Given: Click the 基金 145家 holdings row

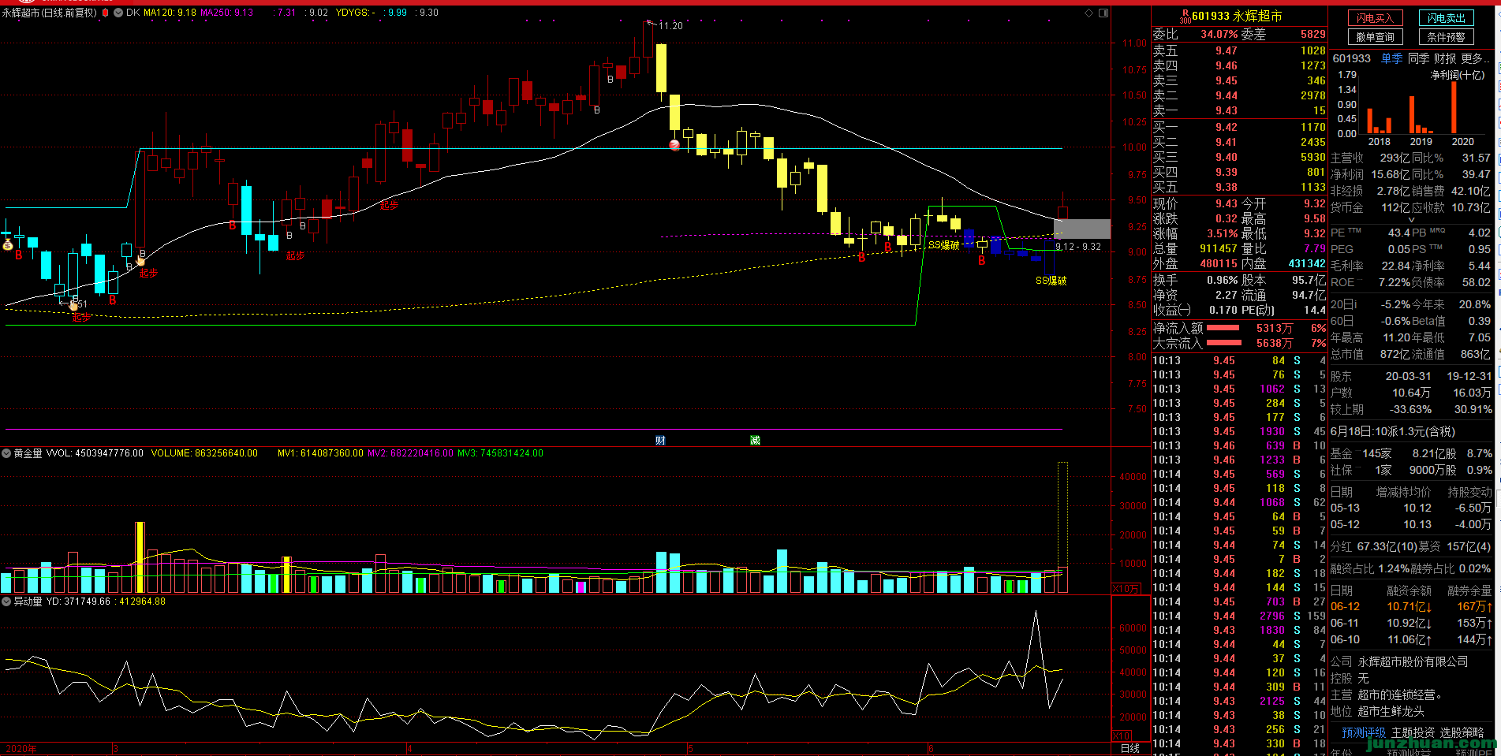Looking at the screenshot, I should click(x=1411, y=453).
